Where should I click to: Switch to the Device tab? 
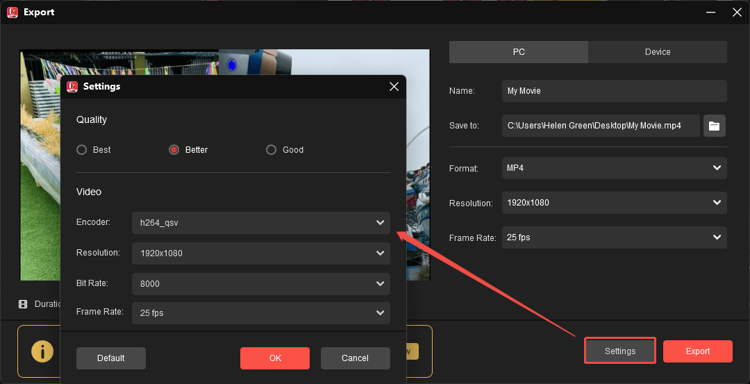coord(658,51)
